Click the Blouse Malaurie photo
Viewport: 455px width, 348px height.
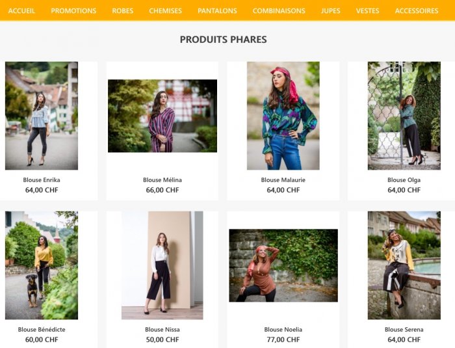[283, 116]
